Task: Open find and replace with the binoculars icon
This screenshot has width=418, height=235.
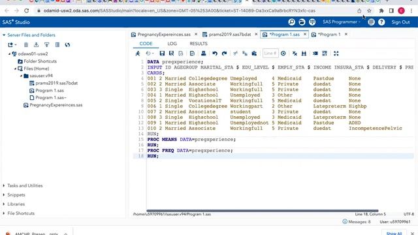Action: click(304, 54)
